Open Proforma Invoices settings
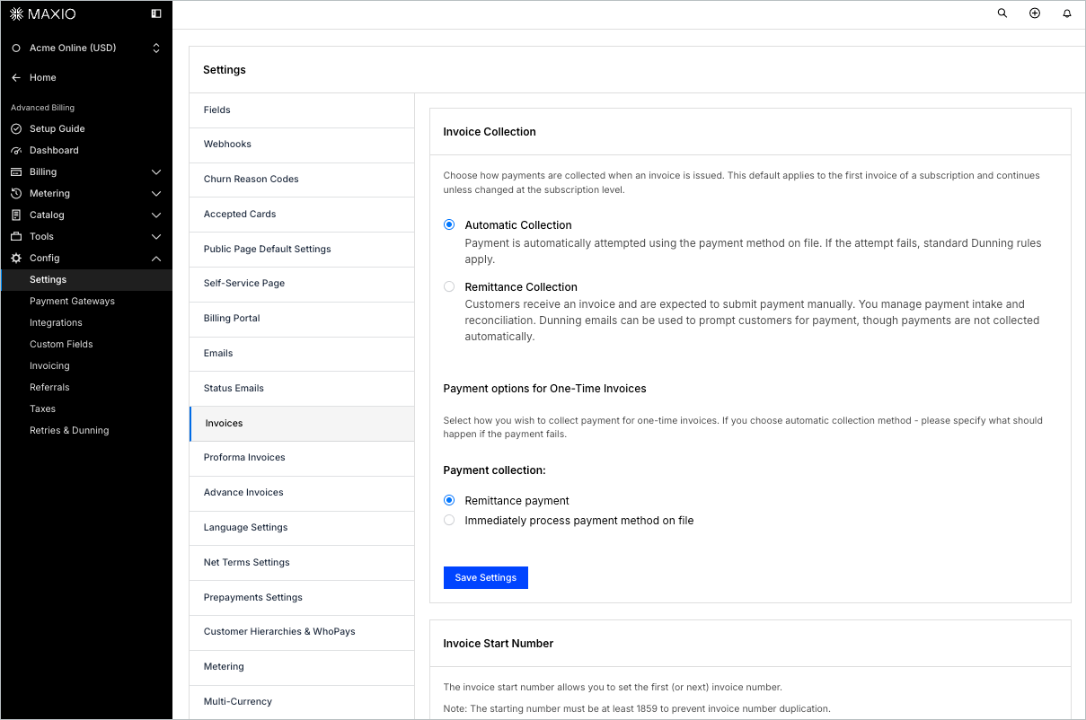Image resolution: width=1086 pixels, height=720 pixels. [x=302, y=458]
